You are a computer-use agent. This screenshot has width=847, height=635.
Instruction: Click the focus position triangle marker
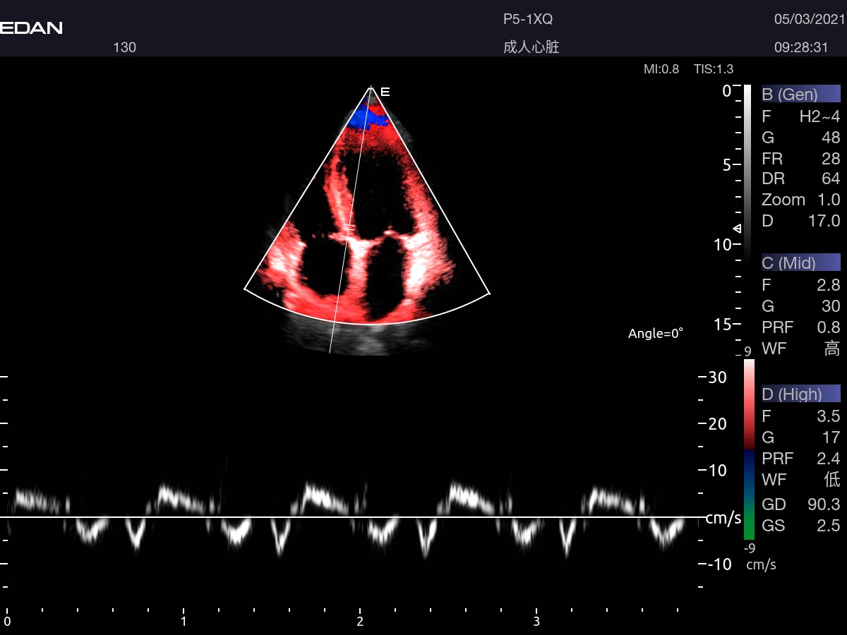point(737,228)
